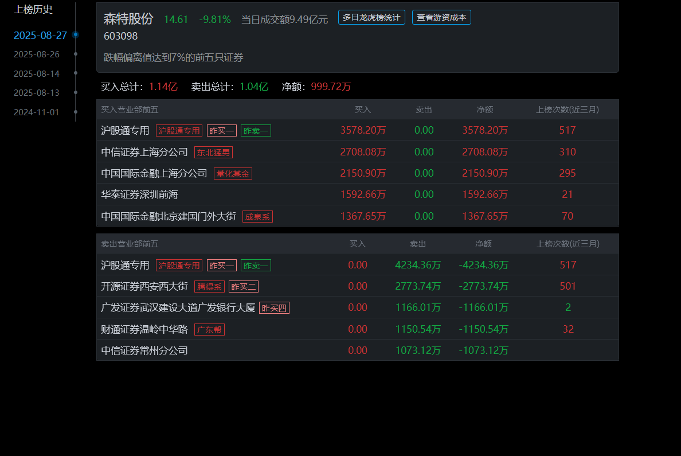Click 上榜次数(近三月) header in sell table
The image size is (681, 456).
pos(567,244)
